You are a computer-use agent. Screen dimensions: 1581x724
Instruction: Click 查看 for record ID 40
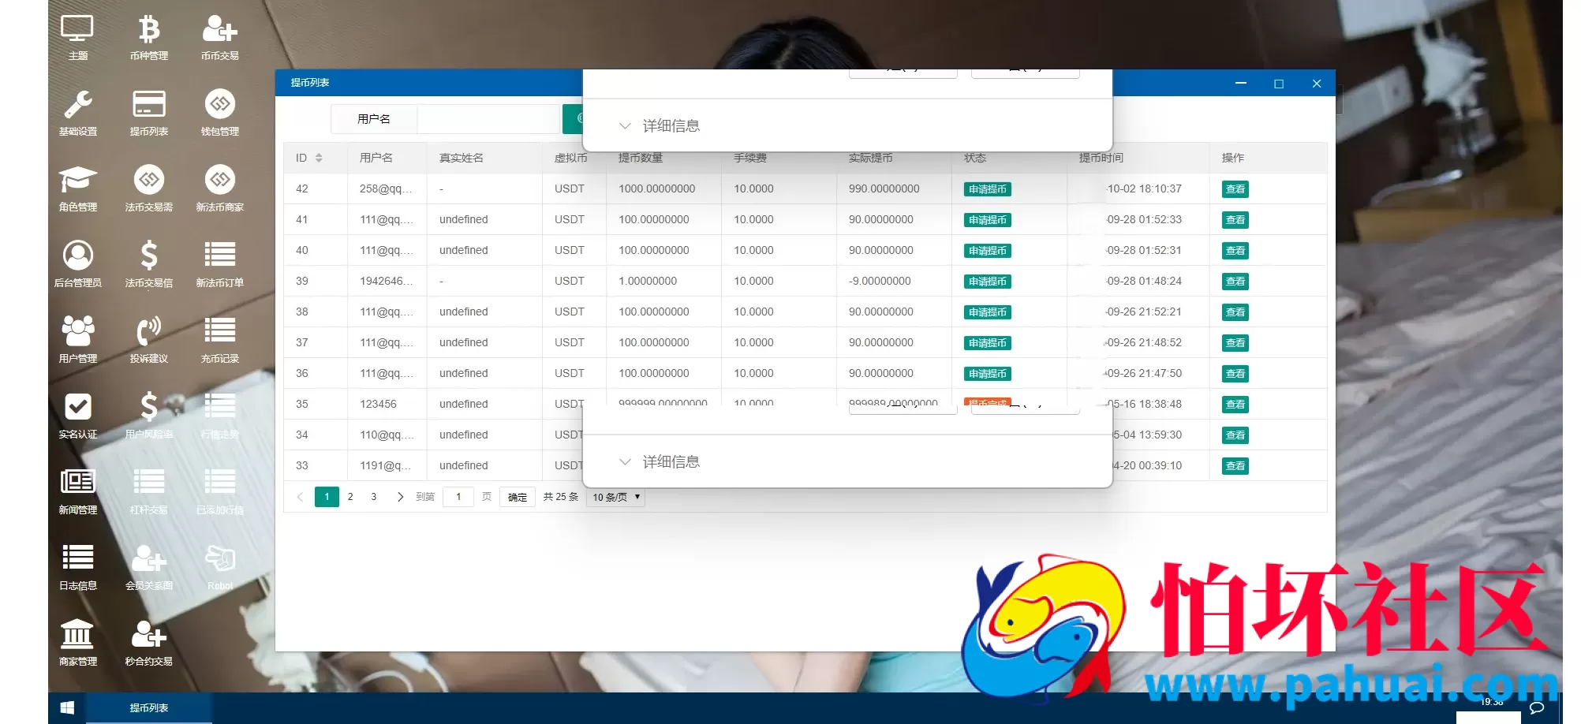pos(1235,251)
